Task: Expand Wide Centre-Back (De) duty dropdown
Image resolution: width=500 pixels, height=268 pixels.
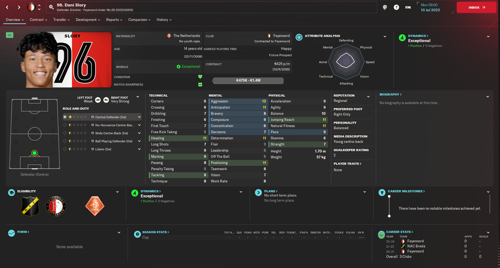Action: pyautogui.click(x=139, y=133)
